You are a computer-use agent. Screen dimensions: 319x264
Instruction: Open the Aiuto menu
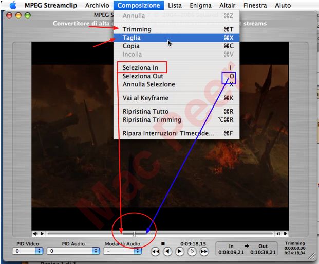[283, 5]
